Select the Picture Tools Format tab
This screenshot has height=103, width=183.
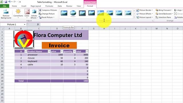point(90,6)
